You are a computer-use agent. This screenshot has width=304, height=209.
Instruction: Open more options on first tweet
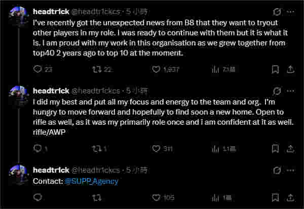[x=291, y=12]
